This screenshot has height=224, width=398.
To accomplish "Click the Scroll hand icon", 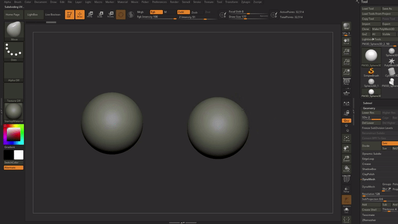I will pos(346,41).
